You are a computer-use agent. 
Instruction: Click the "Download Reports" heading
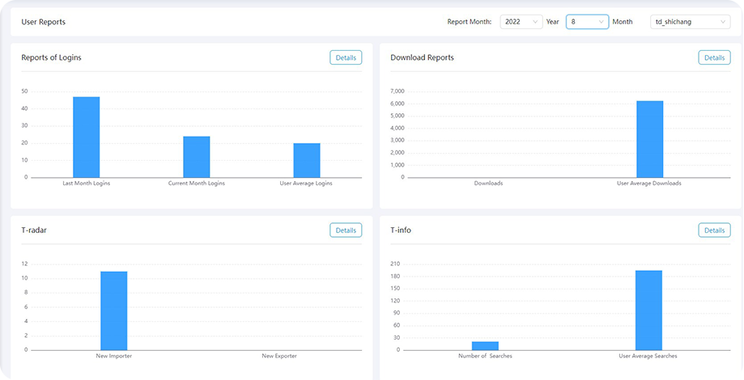pos(423,57)
